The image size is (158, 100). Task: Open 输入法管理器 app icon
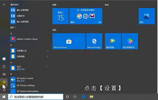13,10
